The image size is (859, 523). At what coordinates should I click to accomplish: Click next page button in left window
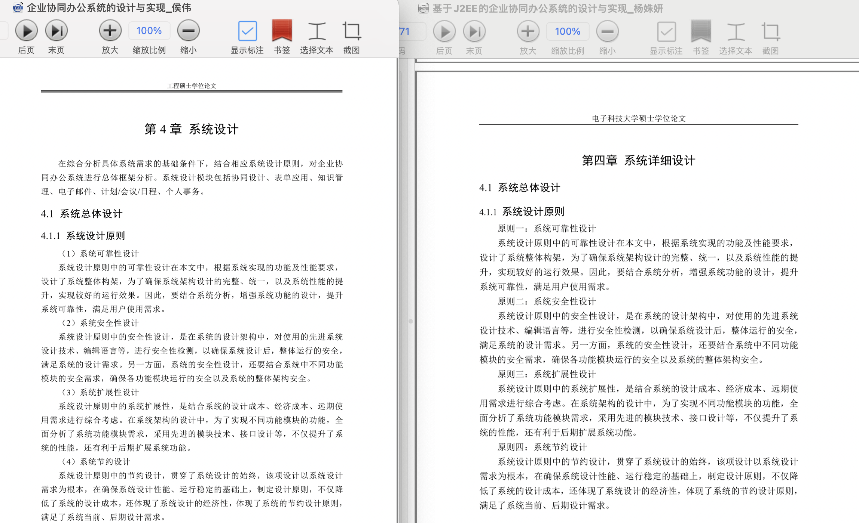point(26,31)
